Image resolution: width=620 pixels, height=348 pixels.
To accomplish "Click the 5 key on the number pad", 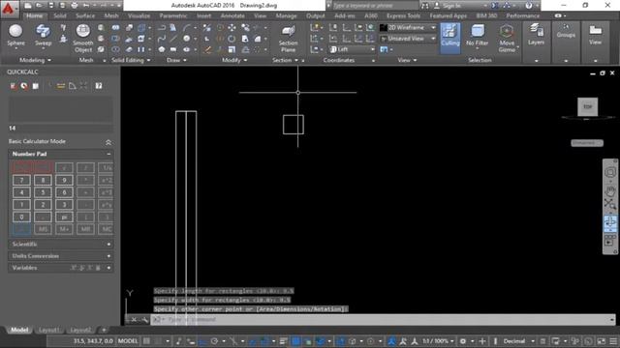I will [x=43, y=192].
